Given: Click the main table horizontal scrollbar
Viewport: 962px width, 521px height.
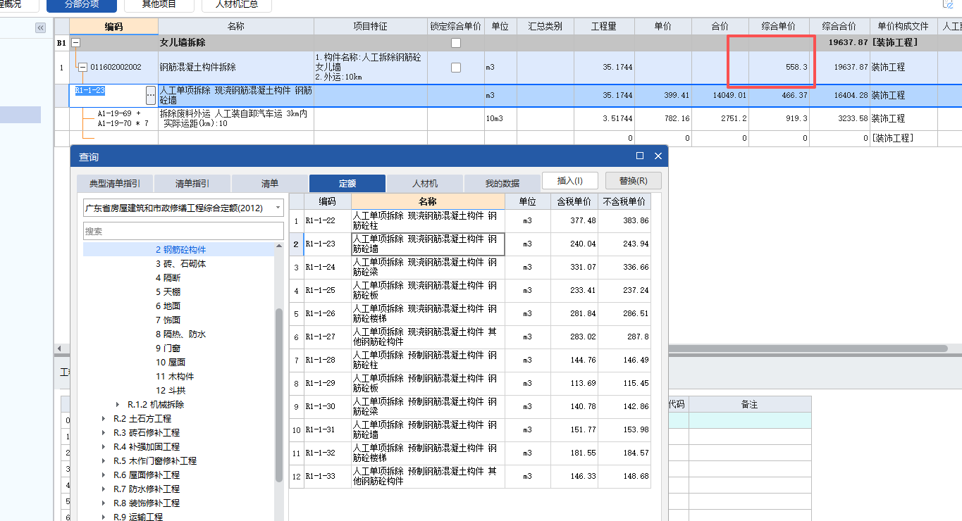Looking at the screenshot, I should 808,348.
